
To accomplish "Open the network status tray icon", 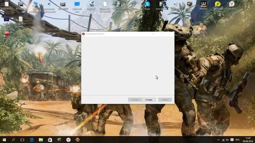I will tap(223, 140).
